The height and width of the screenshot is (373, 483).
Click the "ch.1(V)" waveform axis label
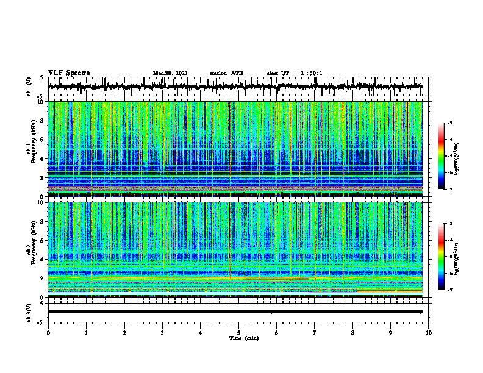[x=29, y=87]
